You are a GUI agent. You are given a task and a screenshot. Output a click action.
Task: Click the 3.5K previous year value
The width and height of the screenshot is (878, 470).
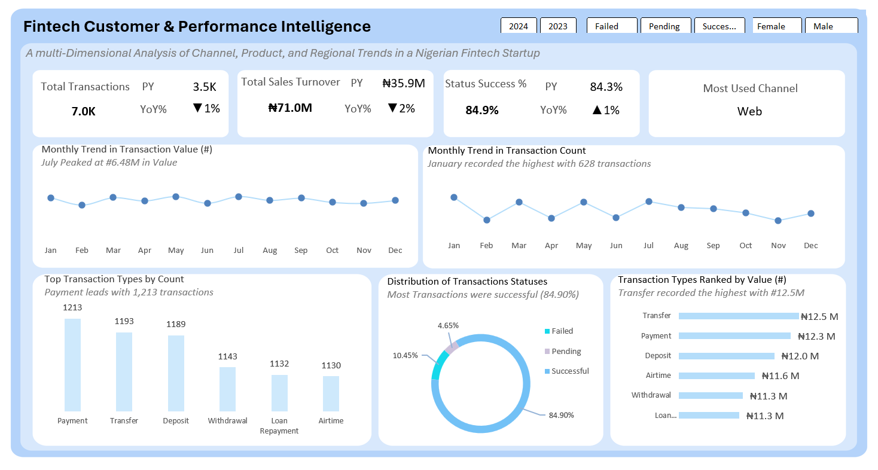click(205, 87)
